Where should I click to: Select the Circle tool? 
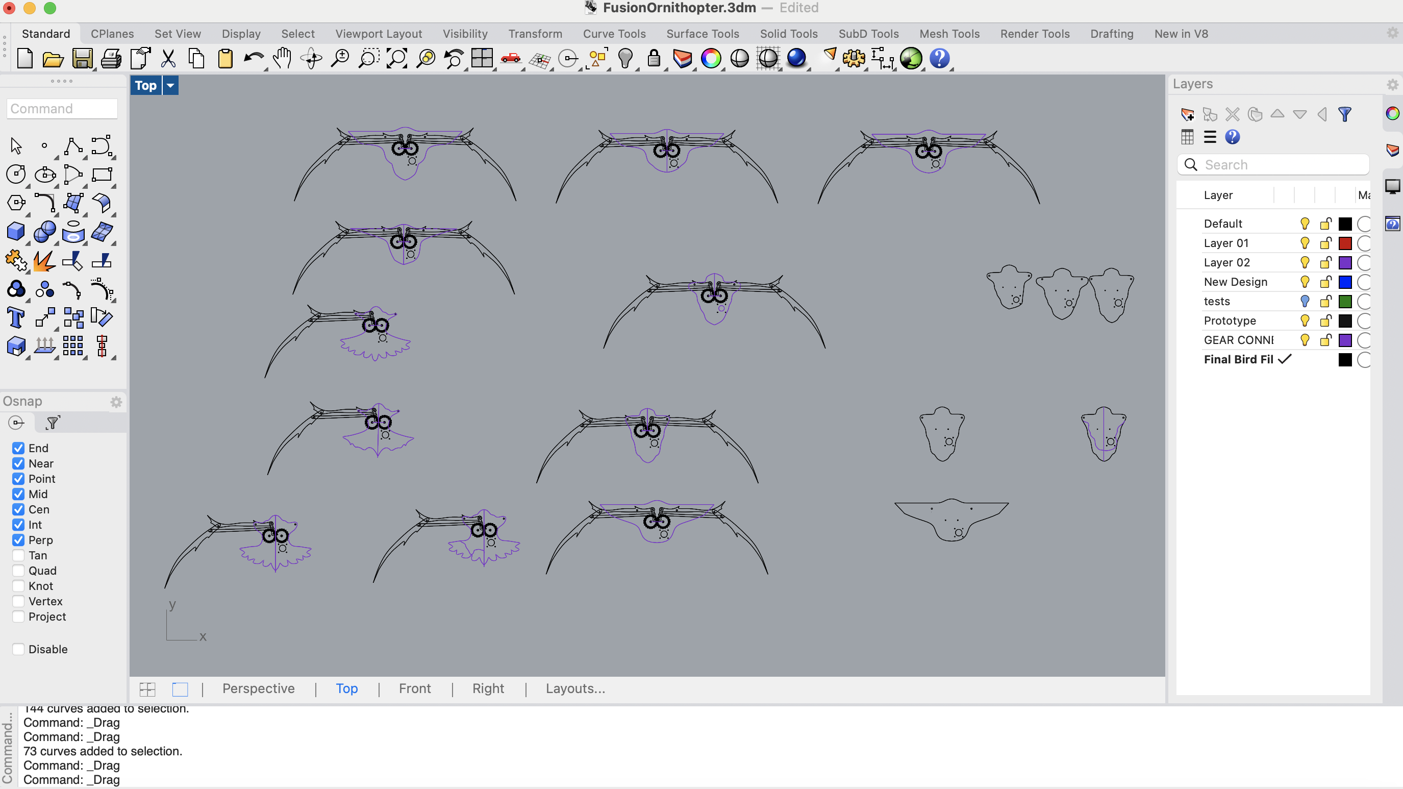(x=16, y=175)
